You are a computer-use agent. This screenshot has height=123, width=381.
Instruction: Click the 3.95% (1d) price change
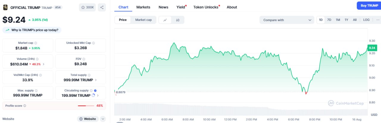tap(39, 20)
